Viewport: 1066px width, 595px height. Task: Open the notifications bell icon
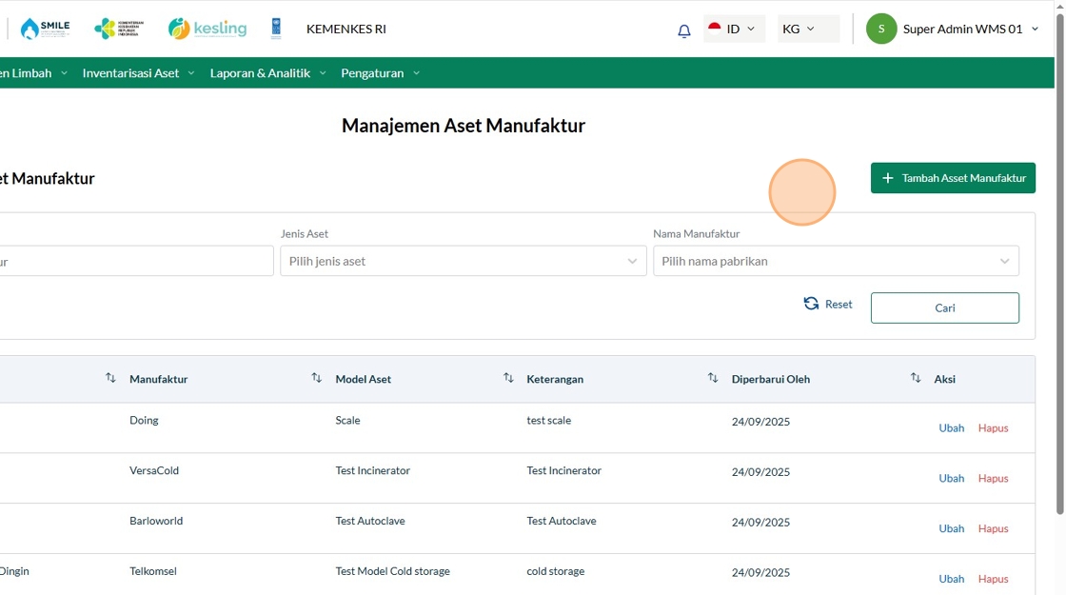(x=683, y=30)
